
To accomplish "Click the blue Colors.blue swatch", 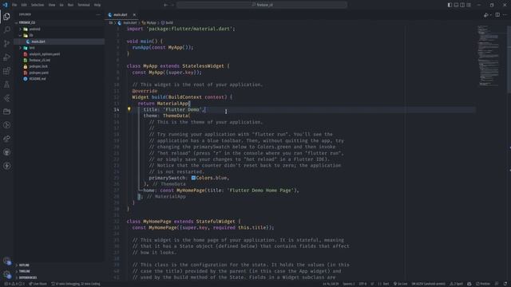I will [193, 178].
